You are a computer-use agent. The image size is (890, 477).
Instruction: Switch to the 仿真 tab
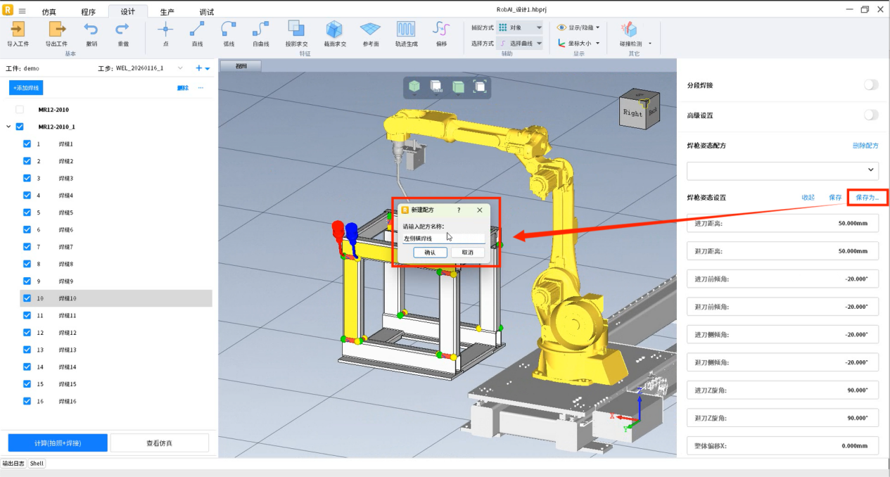49,12
